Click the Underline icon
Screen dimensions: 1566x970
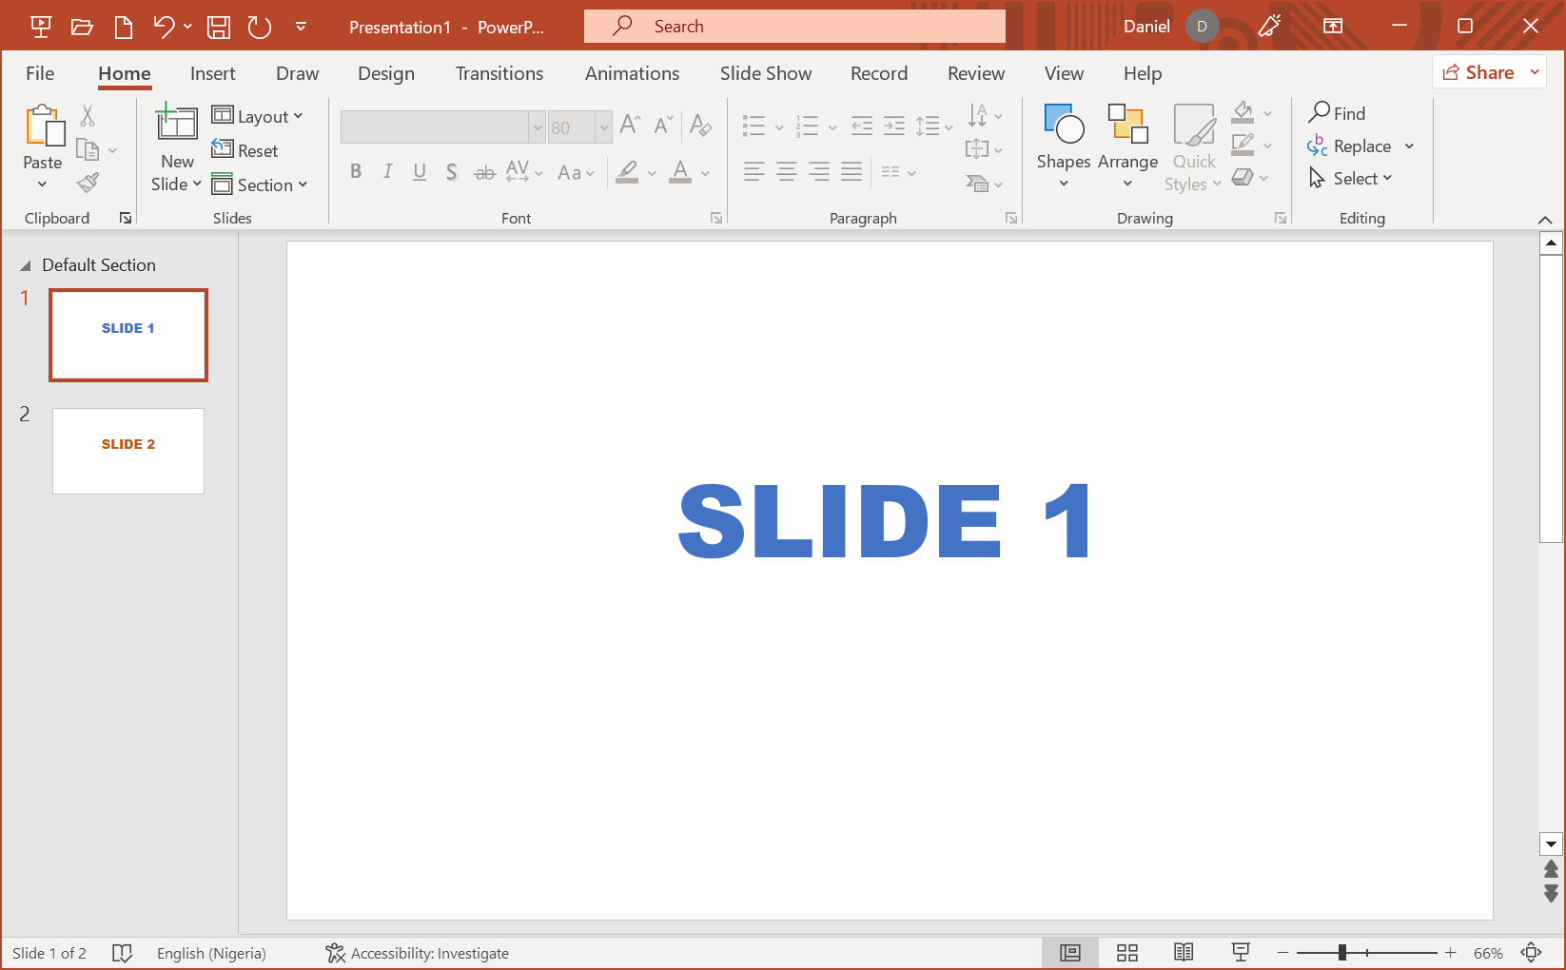pyautogui.click(x=420, y=172)
